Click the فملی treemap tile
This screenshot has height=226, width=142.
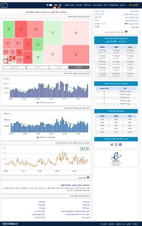pyautogui.click(x=8, y=43)
